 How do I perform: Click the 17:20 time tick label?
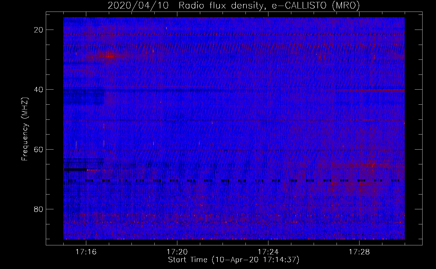tap(177, 252)
